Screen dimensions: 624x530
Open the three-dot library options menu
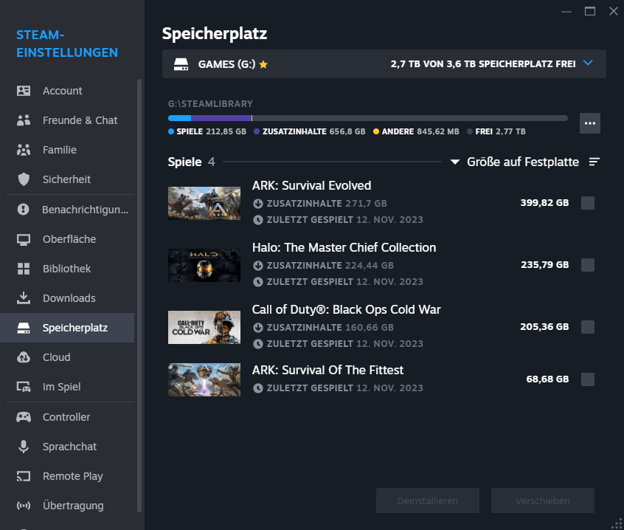589,123
